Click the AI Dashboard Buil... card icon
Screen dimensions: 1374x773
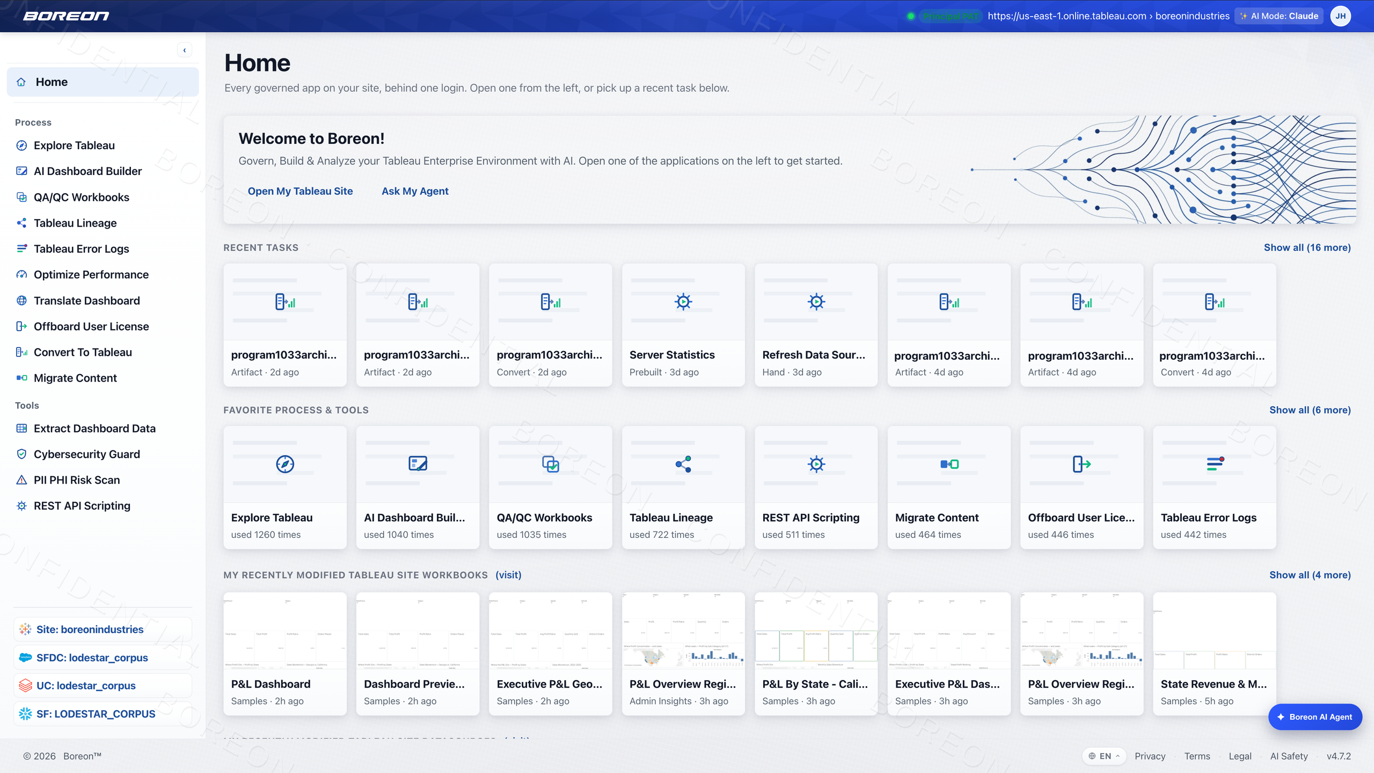418,464
